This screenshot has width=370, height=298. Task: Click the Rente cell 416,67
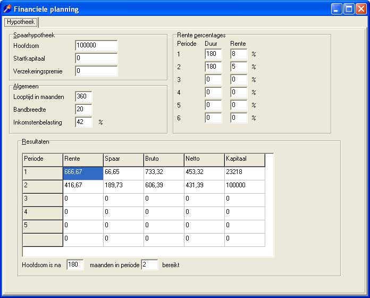[x=83, y=187]
